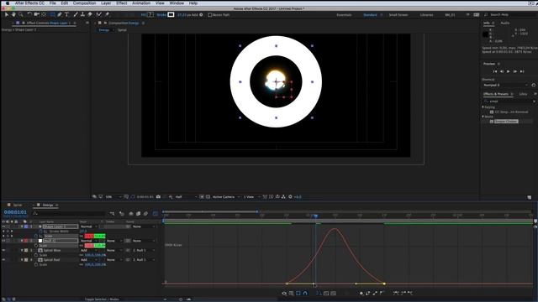Select the Simple Choker effect
This screenshot has height=302, width=538.
click(506, 122)
